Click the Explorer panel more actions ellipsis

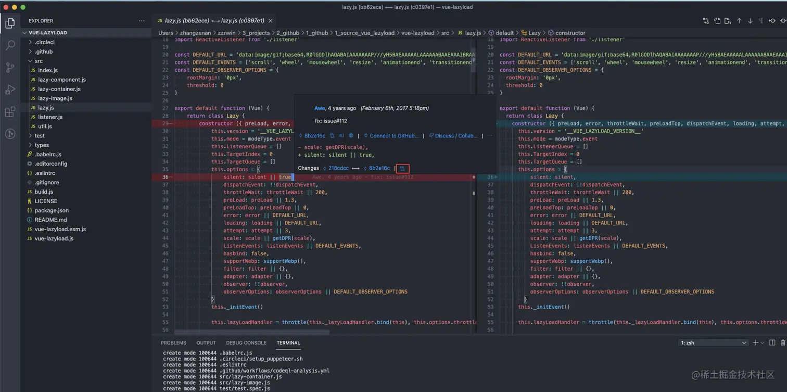pos(142,21)
